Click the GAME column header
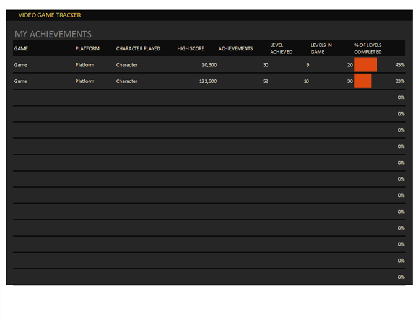The height and width of the screenshot is (322, 418). pos(21,48)
